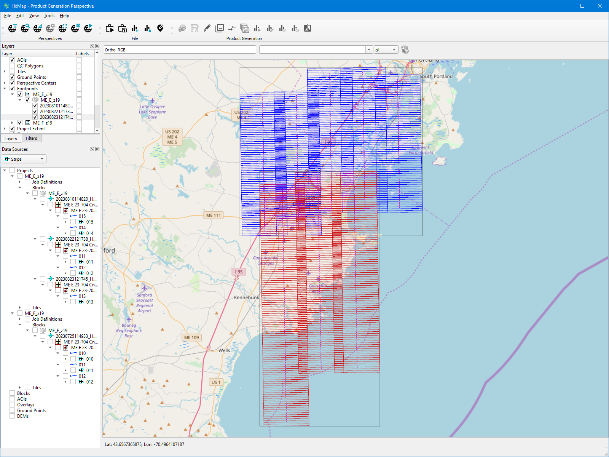Collapse the Footprints layer group
The image size is (609, 457).
(5, 89)
